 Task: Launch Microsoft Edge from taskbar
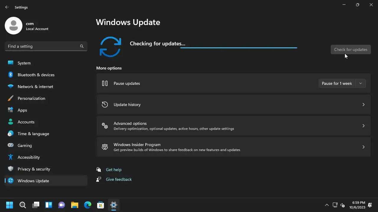point(88,205)
